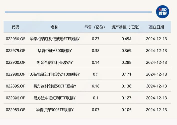Select the 易方达科创板50ETF联接Y fund name

[55, 86]
